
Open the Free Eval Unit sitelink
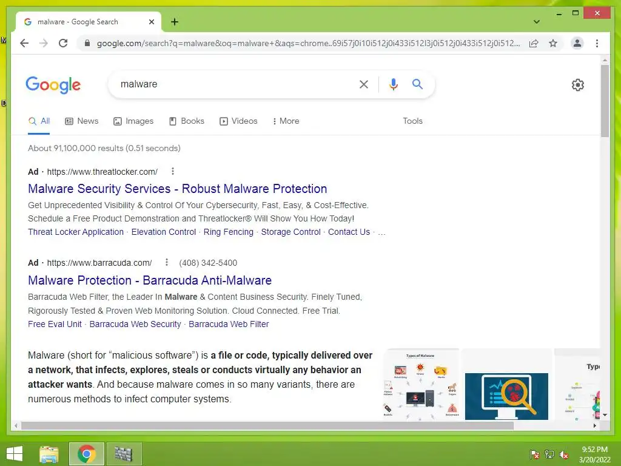[55, 324]
